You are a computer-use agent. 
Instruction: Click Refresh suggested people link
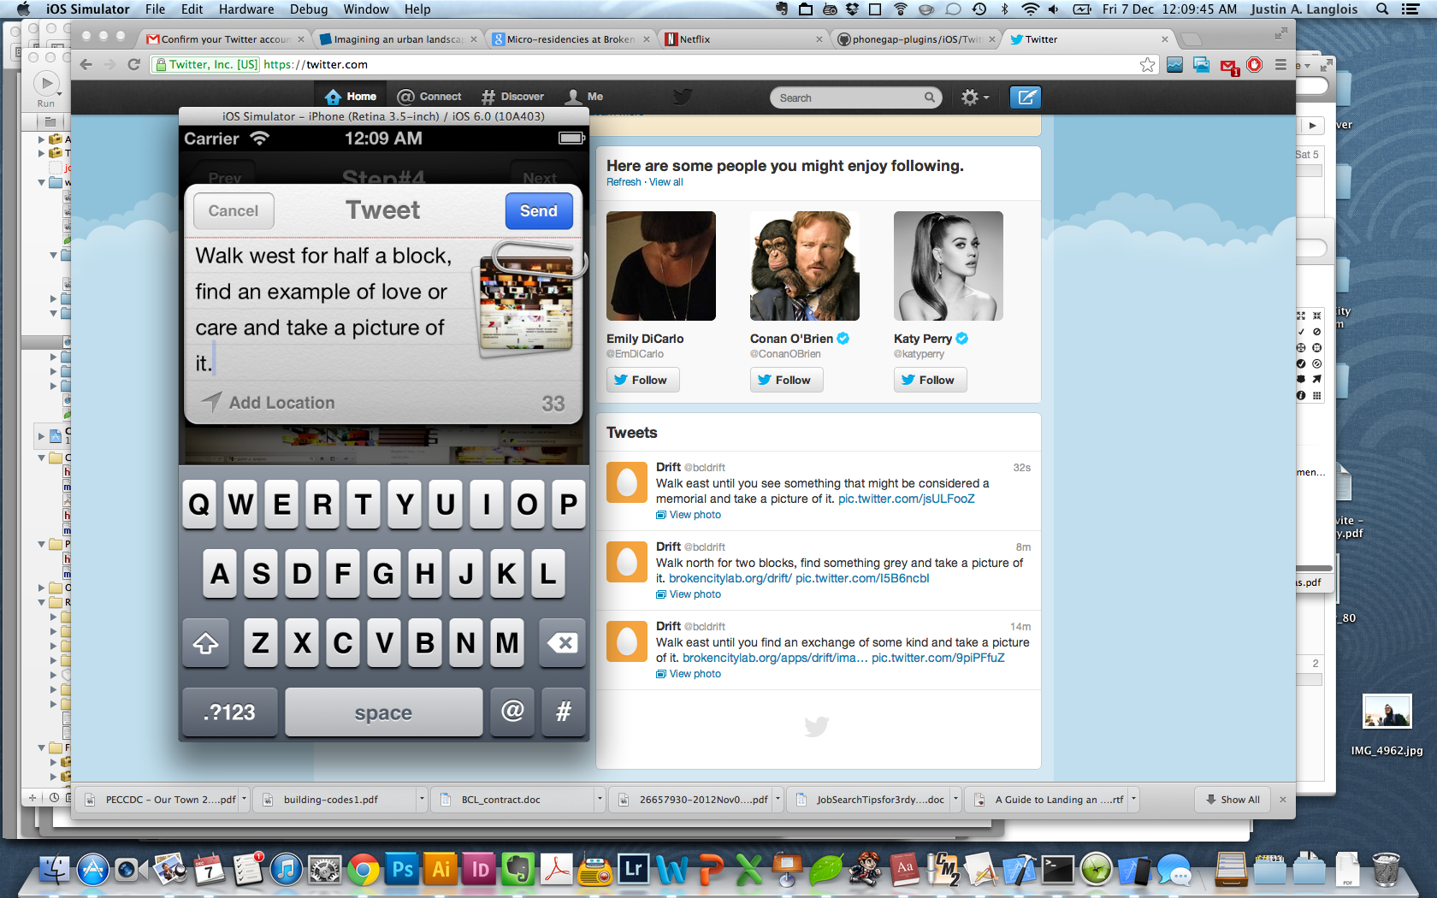(624, 182)
